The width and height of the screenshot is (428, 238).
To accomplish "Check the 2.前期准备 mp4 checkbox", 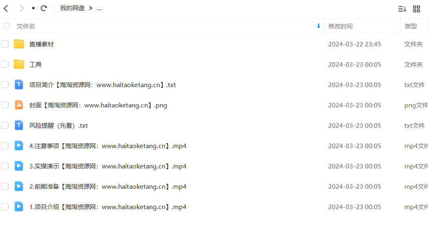I will (x=5, y=186).
